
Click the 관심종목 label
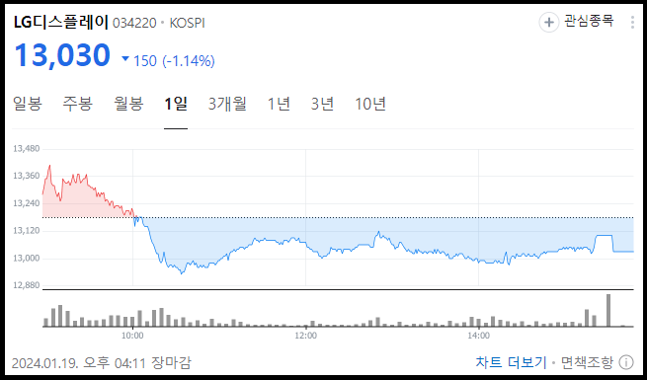pos(589,21)
